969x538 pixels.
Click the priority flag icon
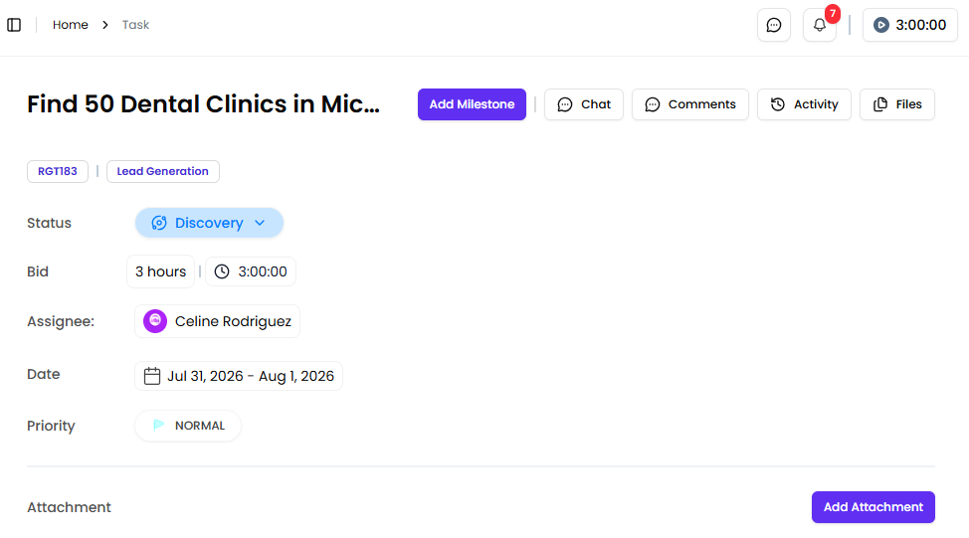pyautogui.click(x=159, y=425)
